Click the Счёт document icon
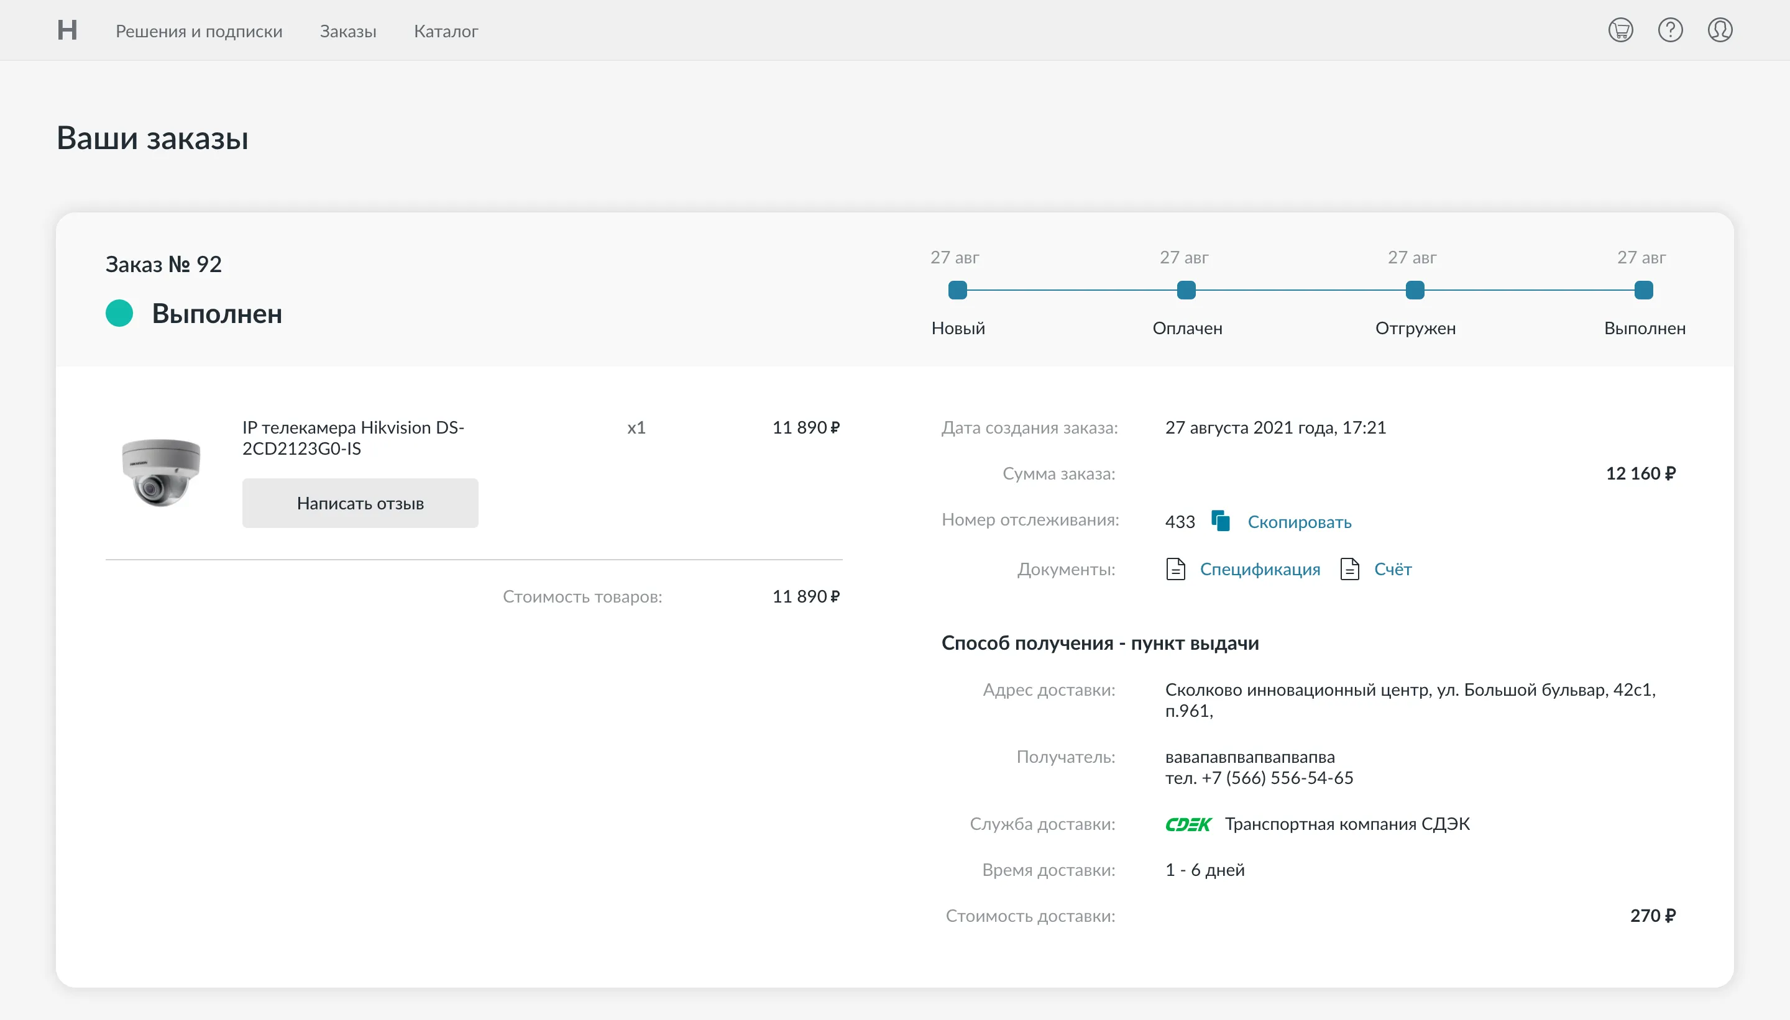 [1349, 569]
